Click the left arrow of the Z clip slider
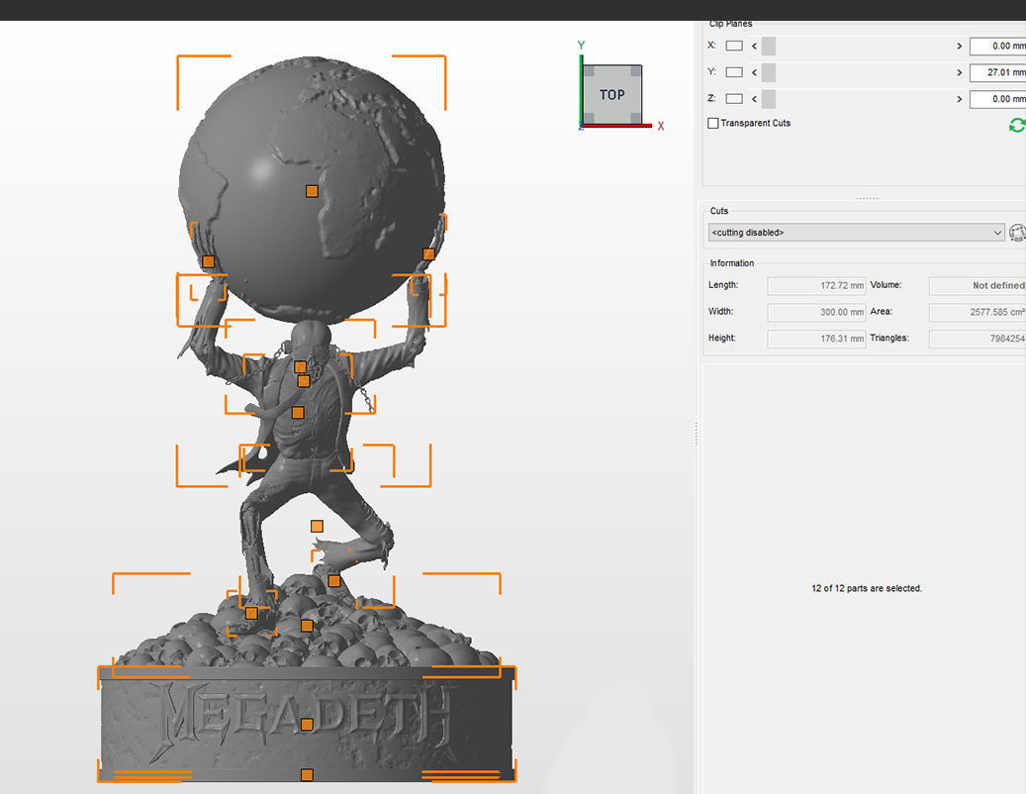1026x794 pixels. pos(754,98)
